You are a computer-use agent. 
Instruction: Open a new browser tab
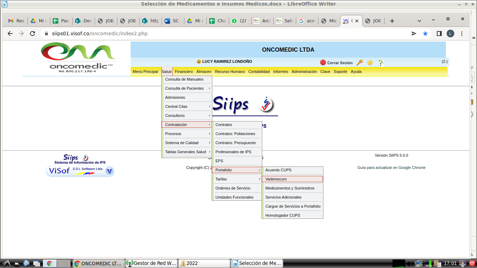[x=392, y=21]
